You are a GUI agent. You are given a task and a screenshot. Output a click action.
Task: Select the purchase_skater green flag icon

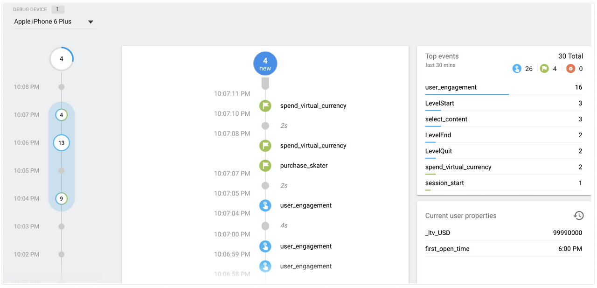tap(265, 165)
